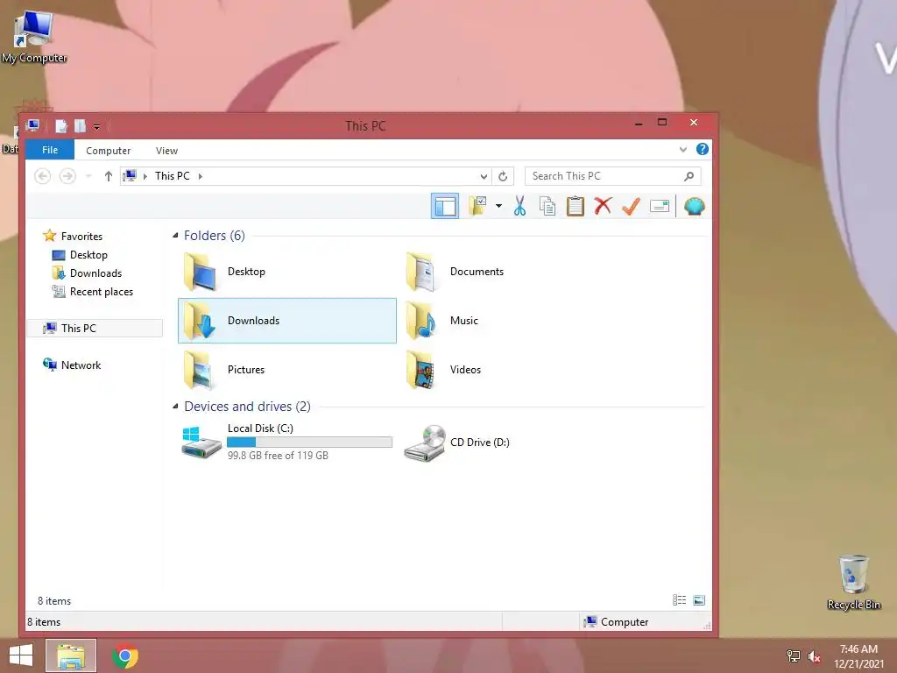
Task: Click Local Disk C: space usage bar
Action: 309,442
